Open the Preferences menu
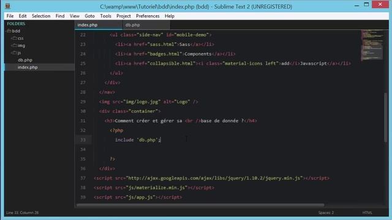This screenshot has height=220, width=392. pyautogui.click(x=148, y=16)
